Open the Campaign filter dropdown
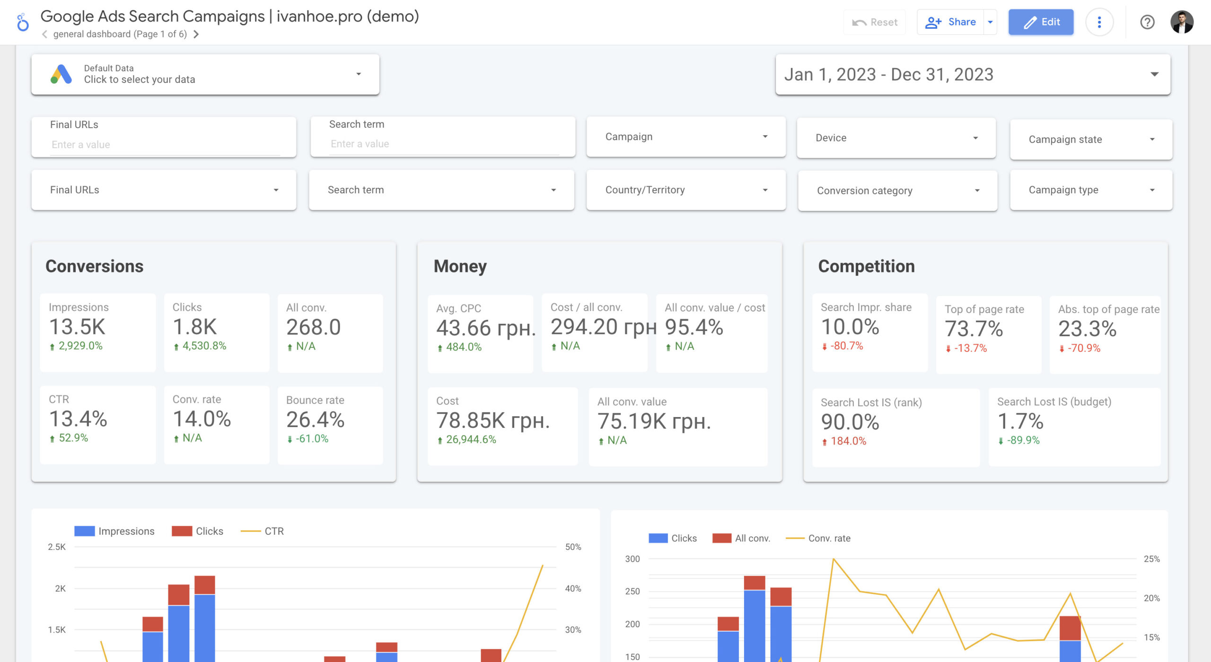Viewport: 1211px width, 662px height. [x=685, y=137]
